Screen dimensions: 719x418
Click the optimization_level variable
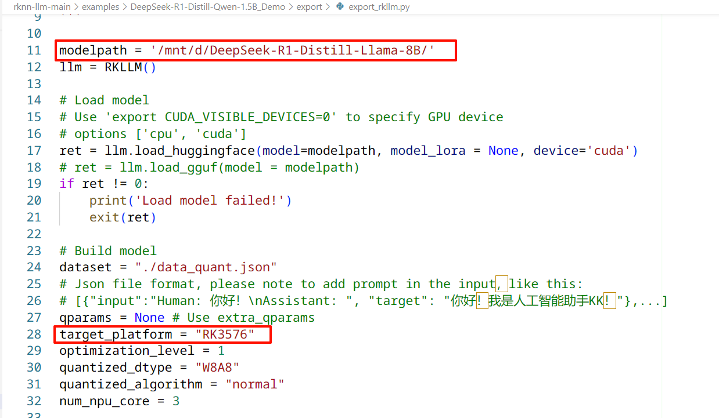point(127,351)
